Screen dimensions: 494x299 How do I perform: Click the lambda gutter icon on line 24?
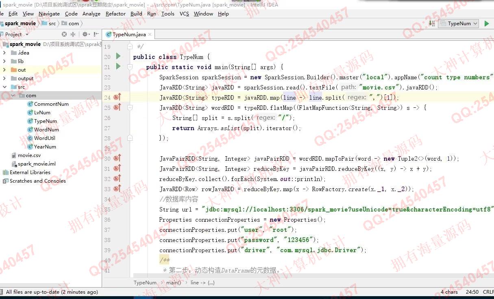click(x=117, y=97)
